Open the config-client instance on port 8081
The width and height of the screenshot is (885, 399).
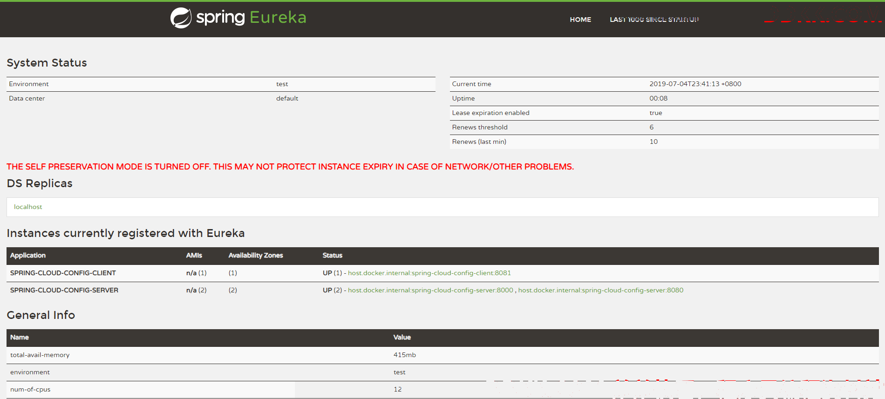pos(429,273)
